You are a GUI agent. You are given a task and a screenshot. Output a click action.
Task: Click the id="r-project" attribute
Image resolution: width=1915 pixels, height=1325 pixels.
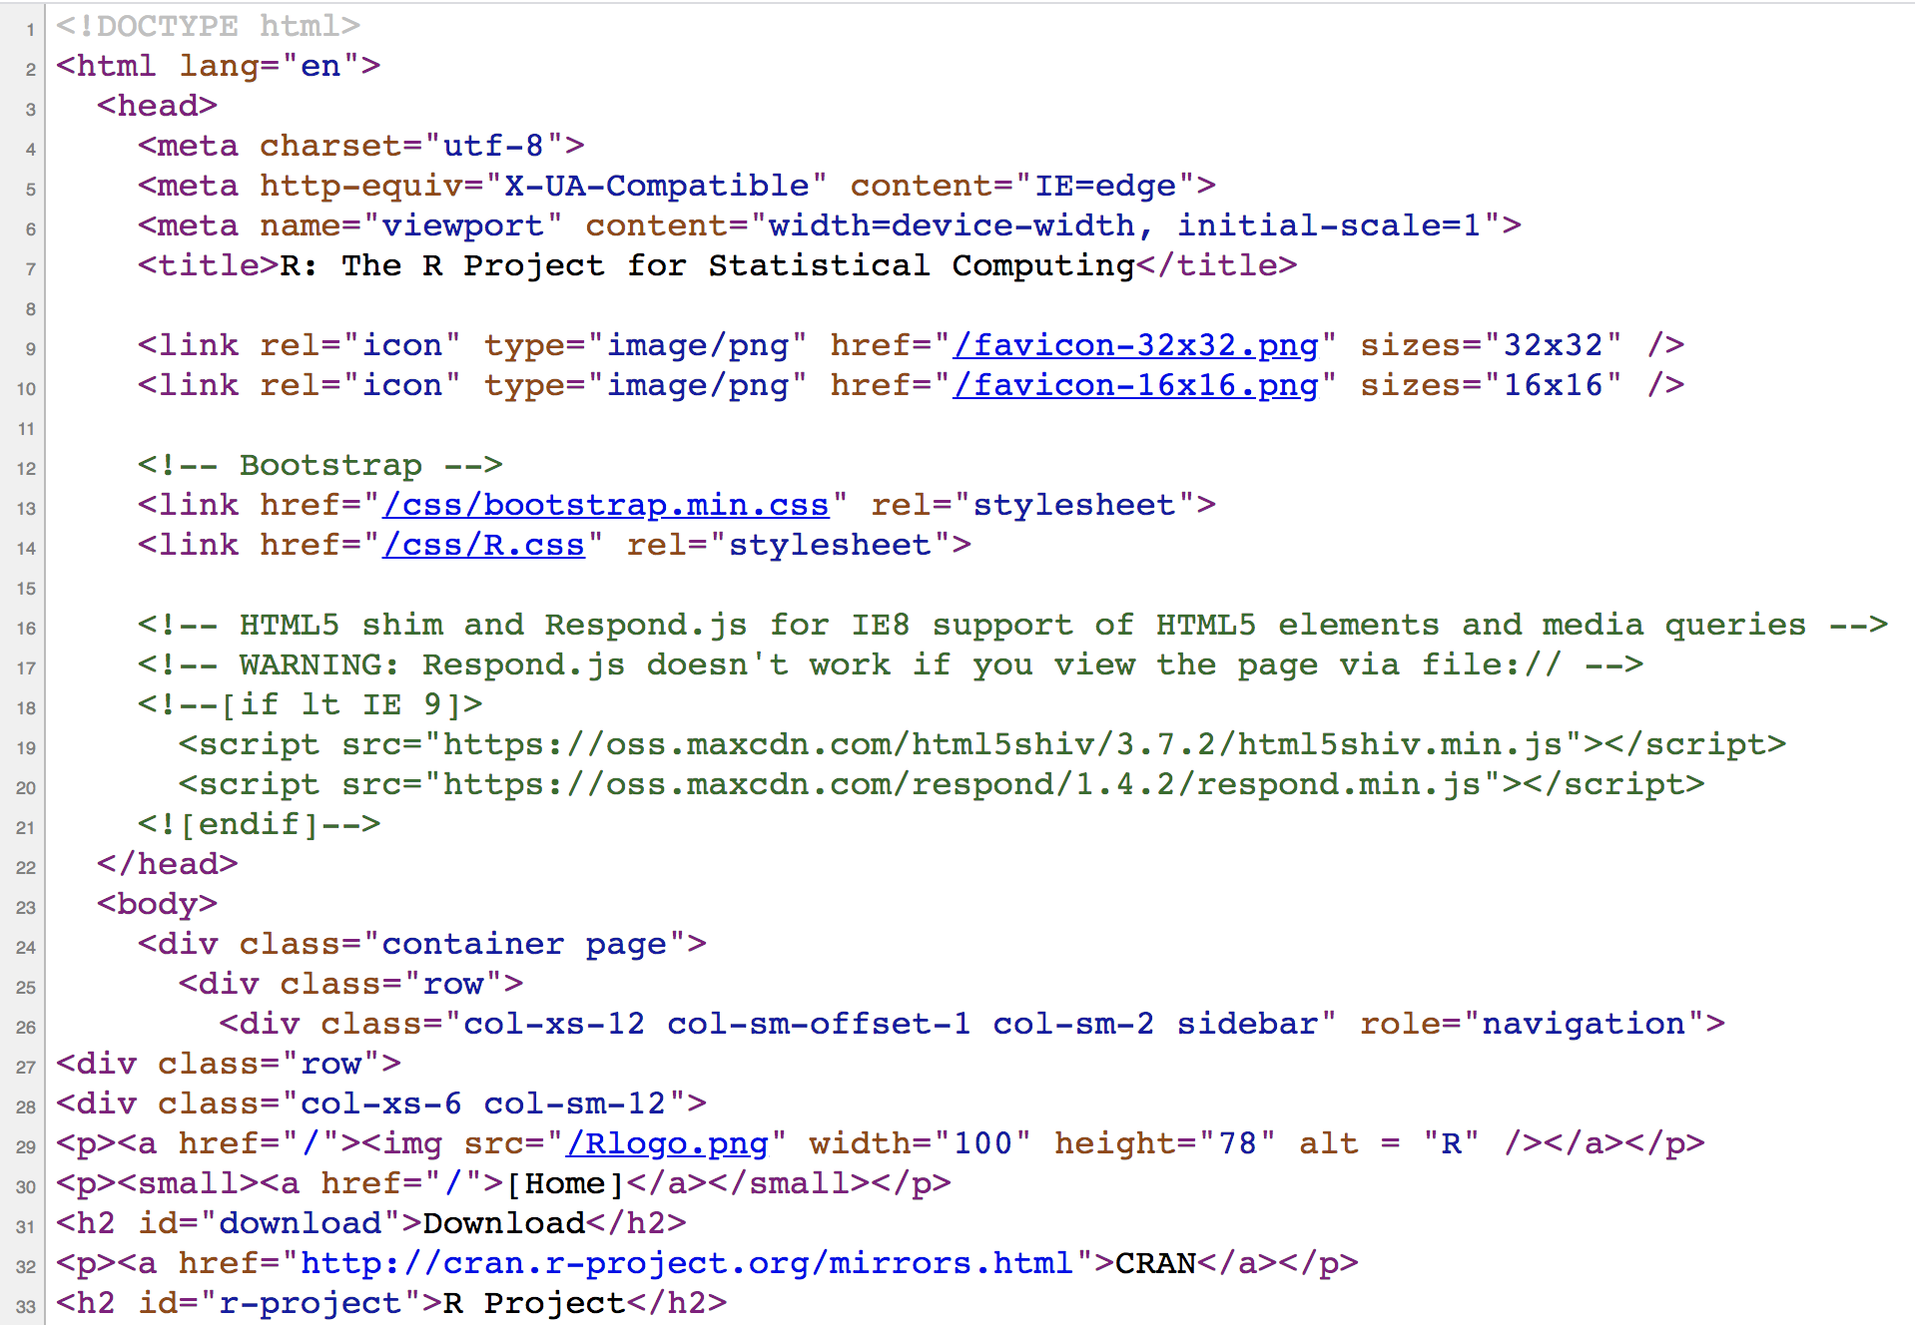(280, 1303)
